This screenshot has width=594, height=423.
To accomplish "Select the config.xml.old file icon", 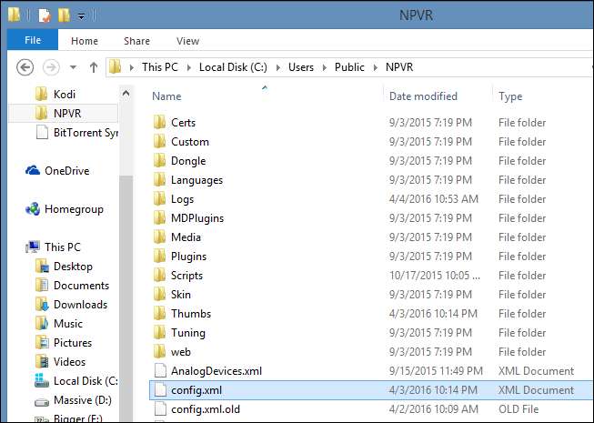I will coord(160,409).
